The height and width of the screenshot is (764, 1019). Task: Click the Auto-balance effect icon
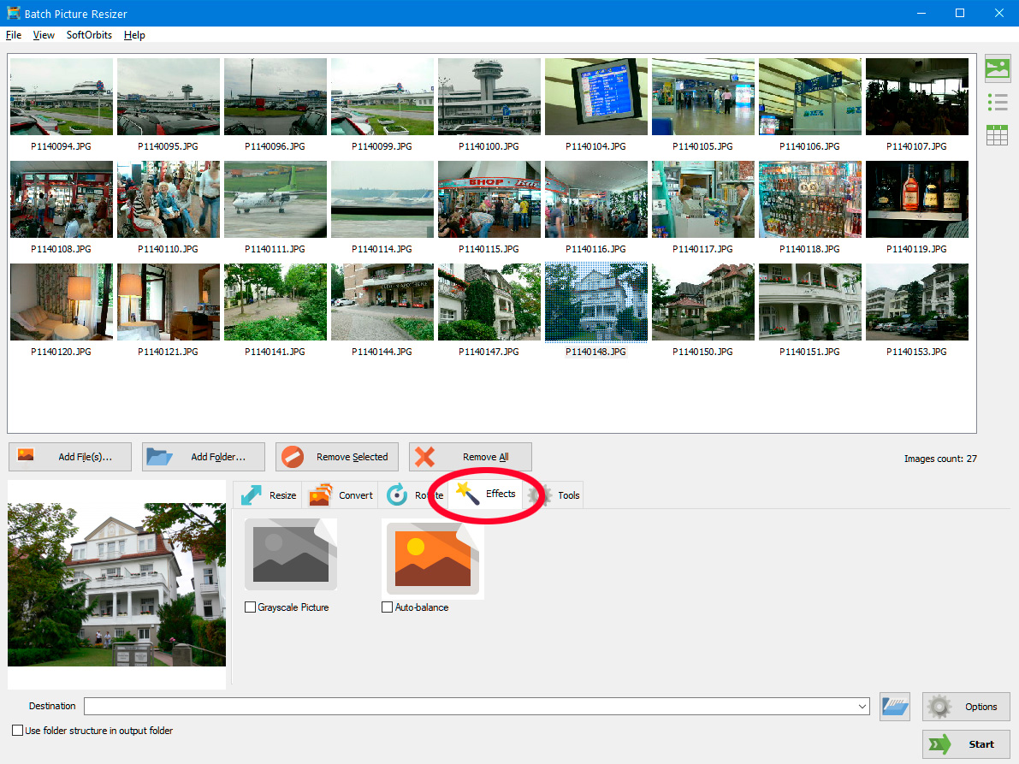coord(432,558)
